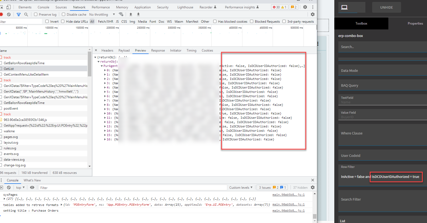The image size is (427, 223).
Task: Enable Disable cache checkbox
Action: click(64, 14)
